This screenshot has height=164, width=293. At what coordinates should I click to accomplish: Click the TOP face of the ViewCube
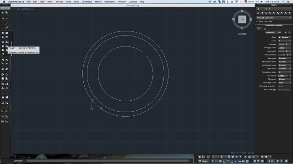[x=242, y=19]
